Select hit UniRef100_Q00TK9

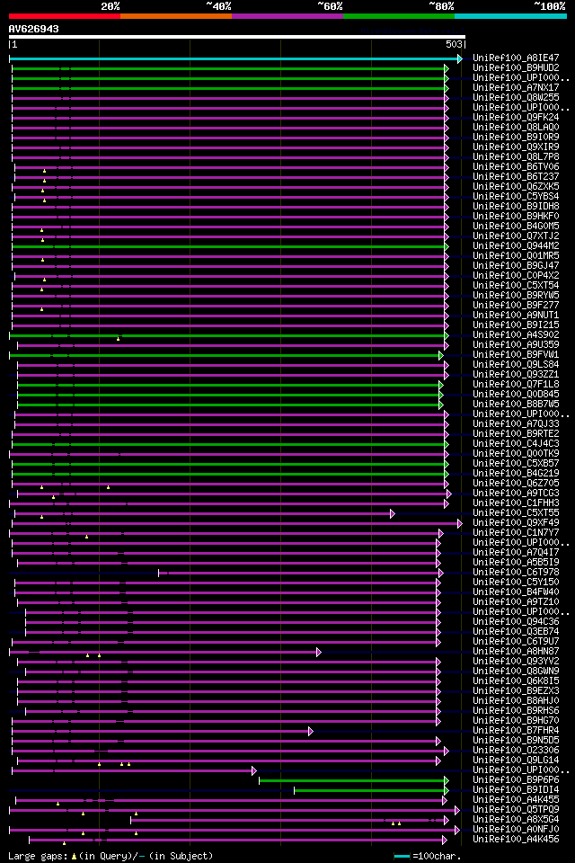(x=516, y=454)
